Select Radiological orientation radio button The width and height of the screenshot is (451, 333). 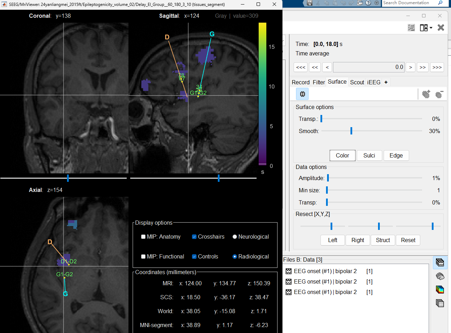click(x=235, y=257)
